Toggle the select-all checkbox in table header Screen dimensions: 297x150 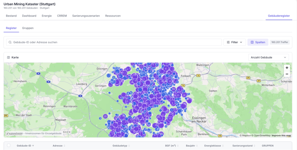pyautogui.click(x=9, y=145)
